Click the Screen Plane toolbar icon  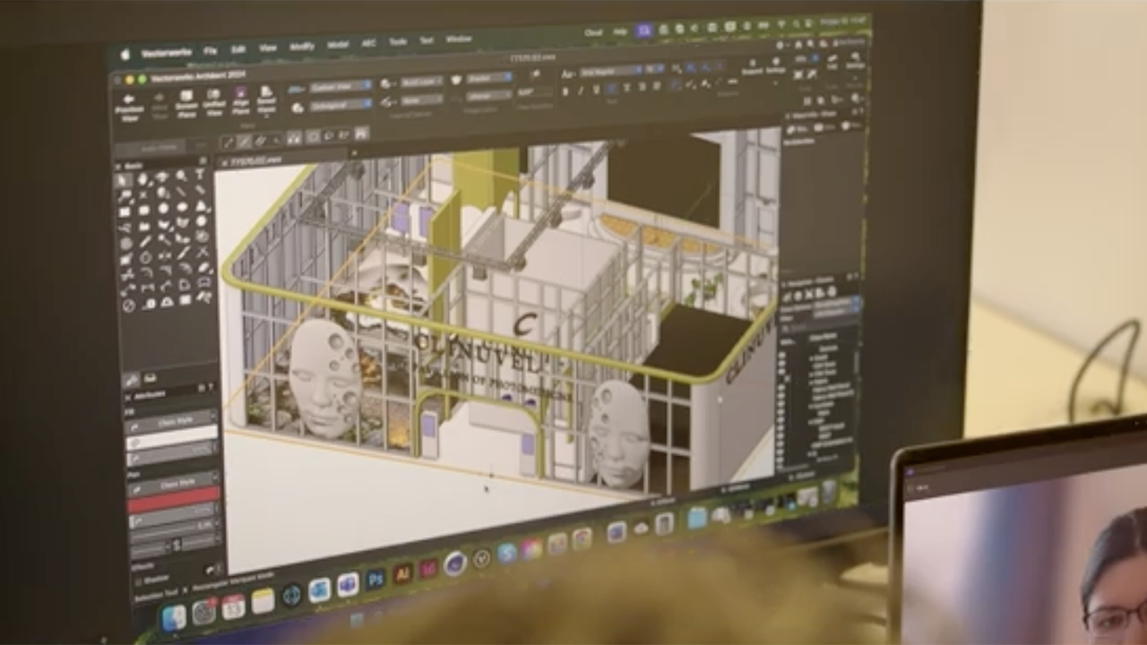[x=186, y=102]
